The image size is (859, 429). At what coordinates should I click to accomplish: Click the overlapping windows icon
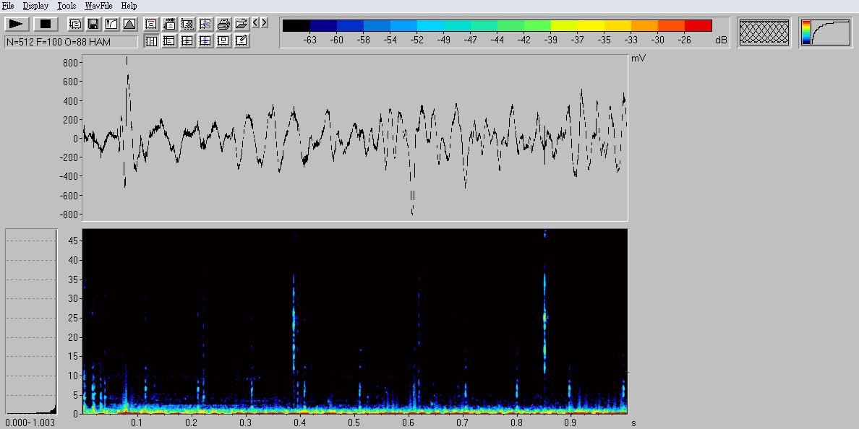(75, 24)
